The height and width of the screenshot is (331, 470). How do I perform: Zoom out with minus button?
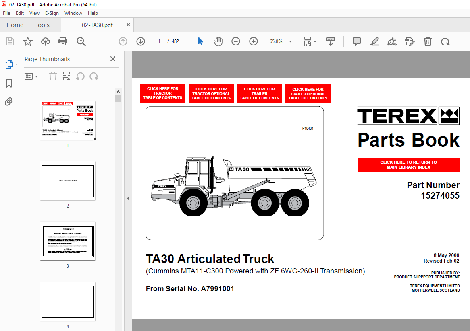click(235, 41)
